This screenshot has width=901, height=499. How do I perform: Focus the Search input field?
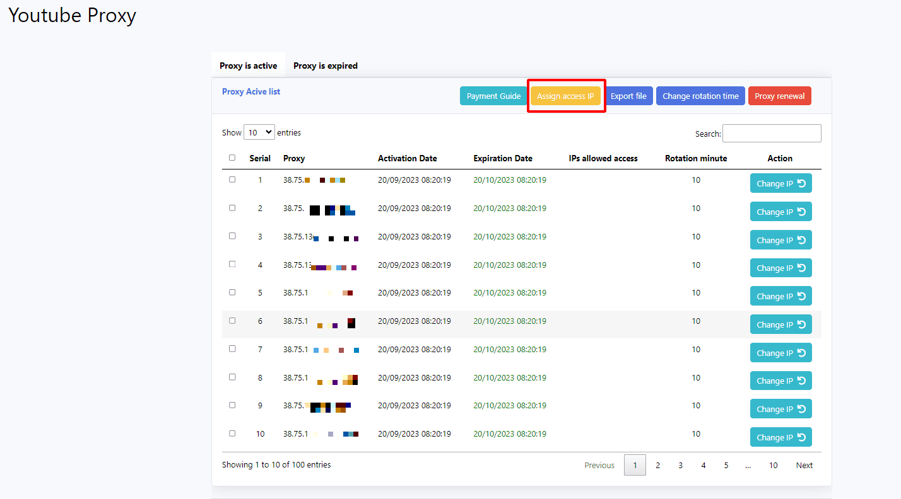coord(772,133)
